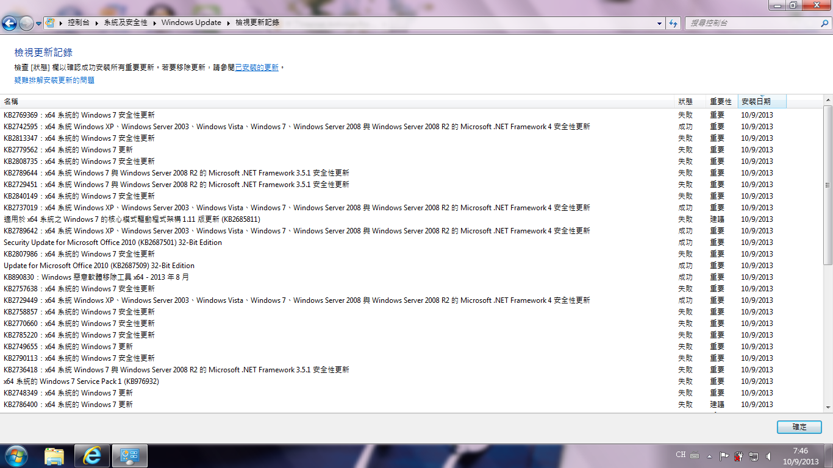The image size is (833, 468).
Task: Sort by the 重要性 column header
Action: point(723,101)
